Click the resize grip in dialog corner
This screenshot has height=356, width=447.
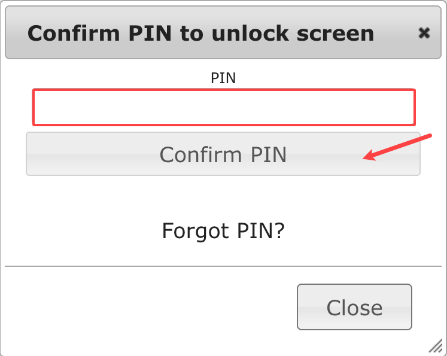(435, 346)
